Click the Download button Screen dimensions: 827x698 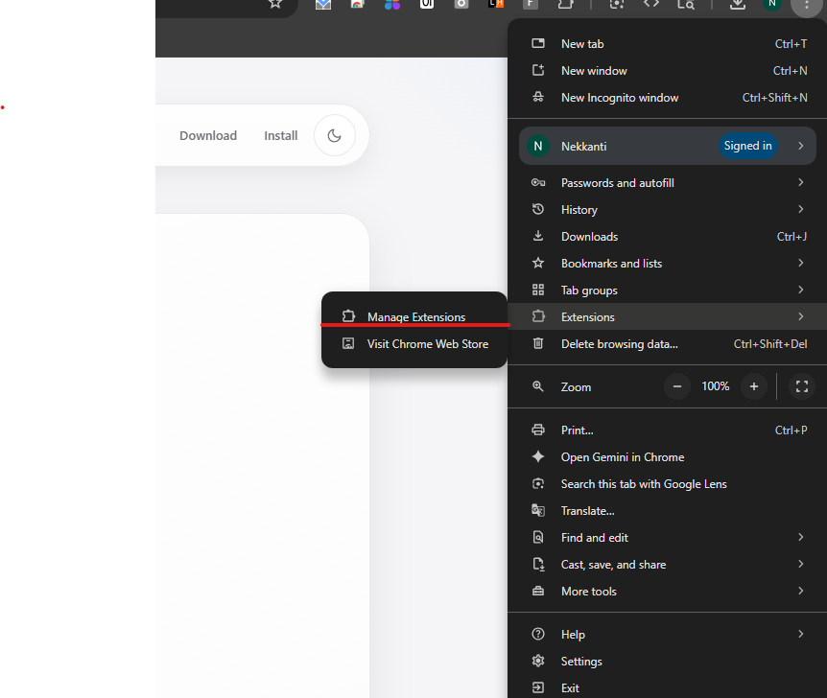pos(207,135)
